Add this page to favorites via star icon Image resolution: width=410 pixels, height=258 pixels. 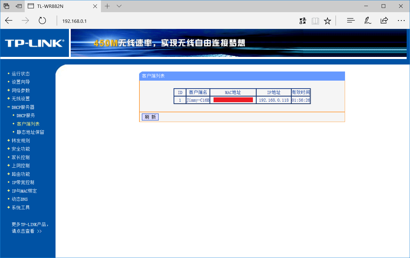click(327, 21)
